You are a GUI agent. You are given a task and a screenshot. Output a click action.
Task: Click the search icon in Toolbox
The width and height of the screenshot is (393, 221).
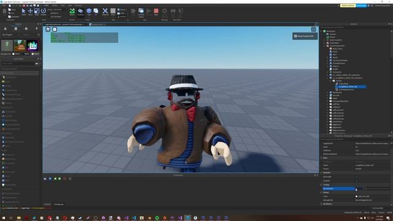[x=38, y=35]
